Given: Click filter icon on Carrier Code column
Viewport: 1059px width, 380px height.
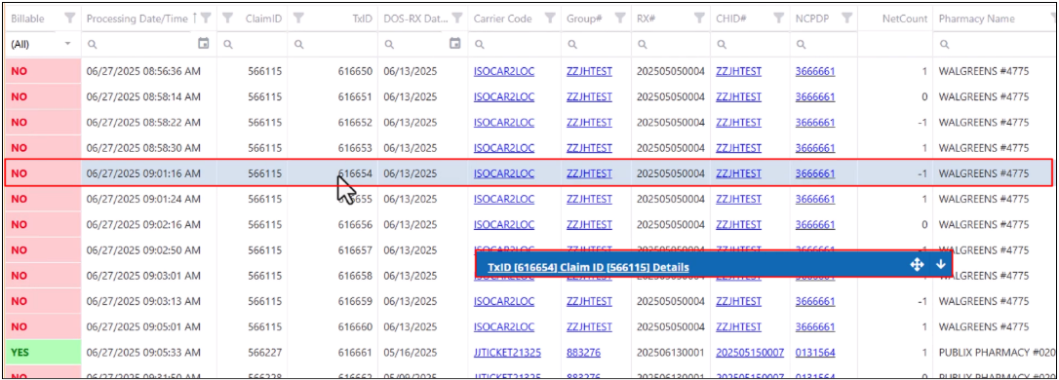Looking at the screenshot, I should coord(550,19).
